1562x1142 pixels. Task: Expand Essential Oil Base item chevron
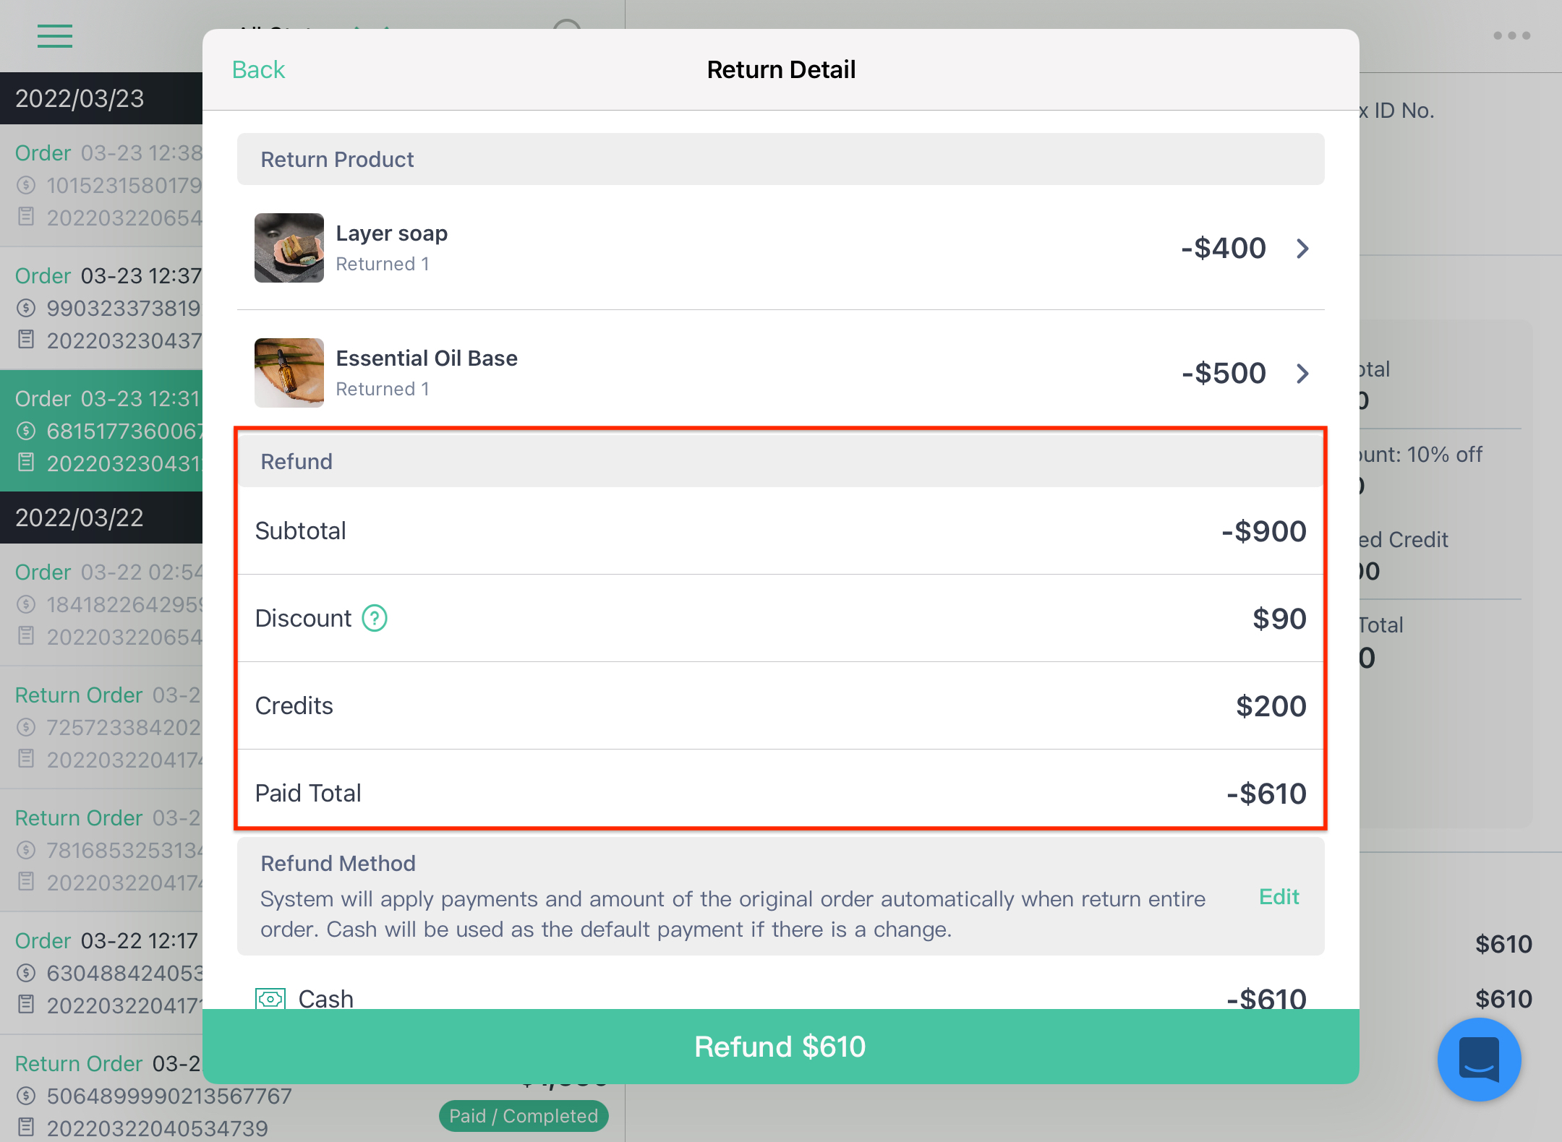[1302, 374]
